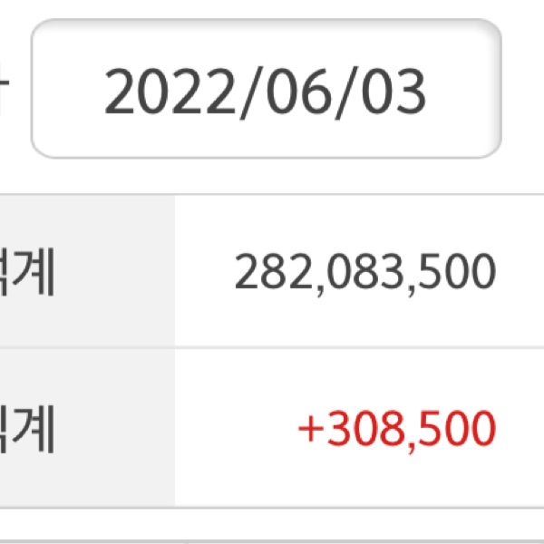Select the total amount 282,083,500
The image size is (544, 544).
tap(364, 271)
